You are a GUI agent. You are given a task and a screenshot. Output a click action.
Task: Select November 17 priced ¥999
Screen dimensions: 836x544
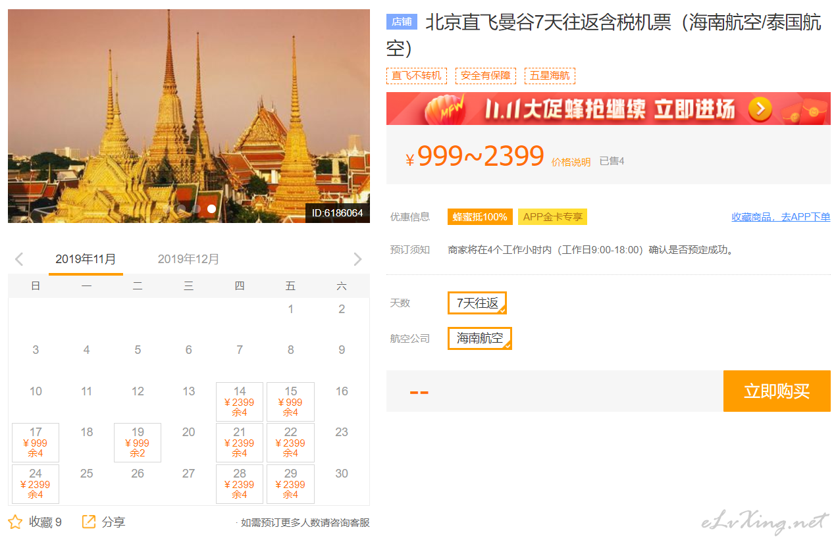pos(36,443)
